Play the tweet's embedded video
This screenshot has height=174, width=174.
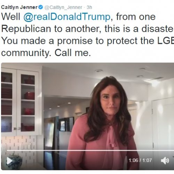point(10,161)
